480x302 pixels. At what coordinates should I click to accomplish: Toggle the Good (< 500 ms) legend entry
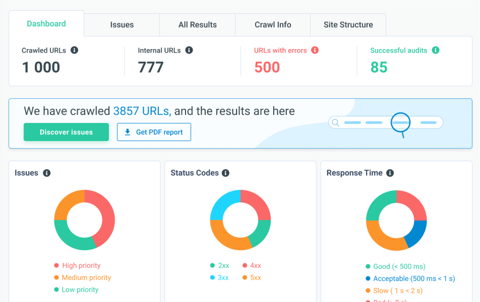[x=399, y=266]
